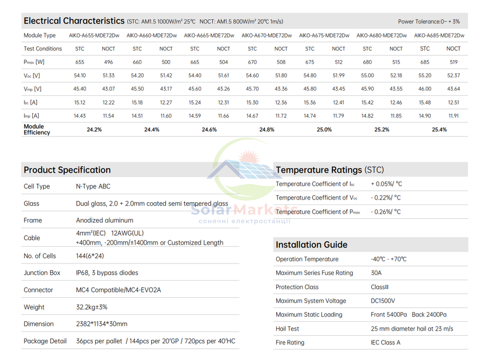
Task: Select the 'Product Specification' heading
Action: 67,170
